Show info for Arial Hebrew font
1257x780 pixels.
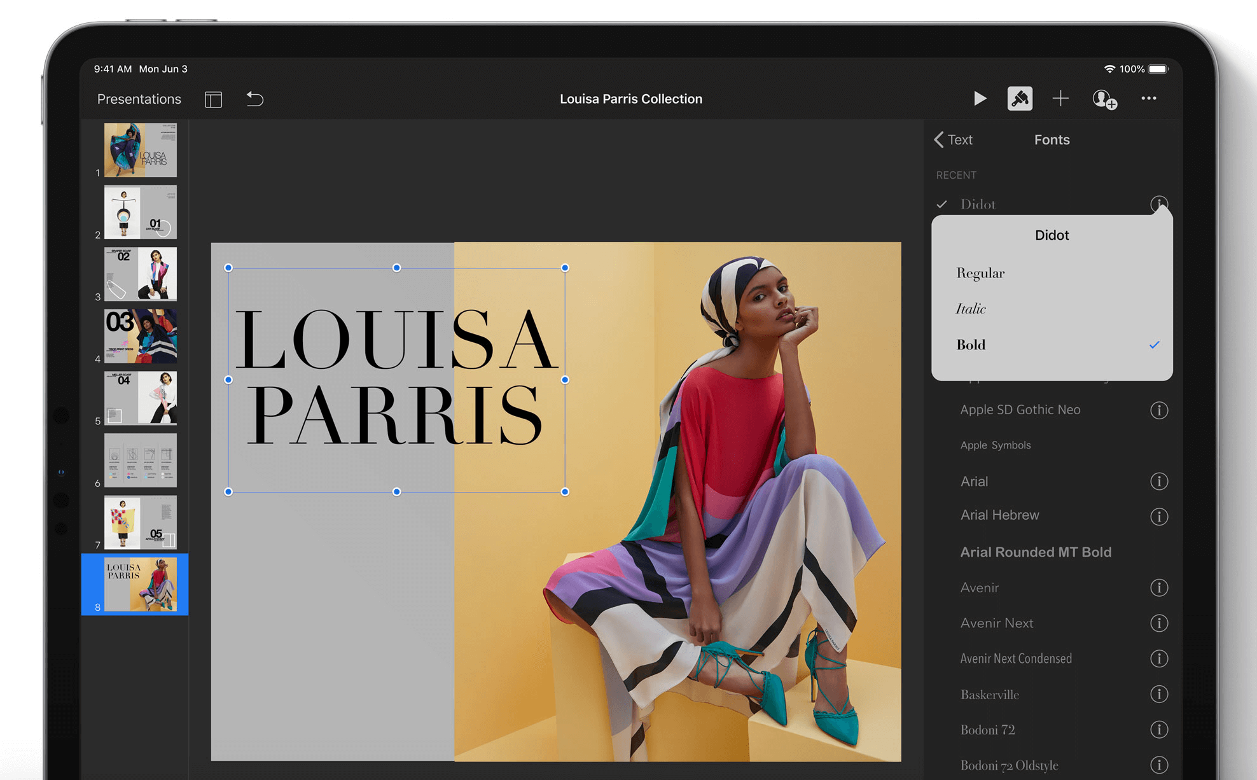1159,516
